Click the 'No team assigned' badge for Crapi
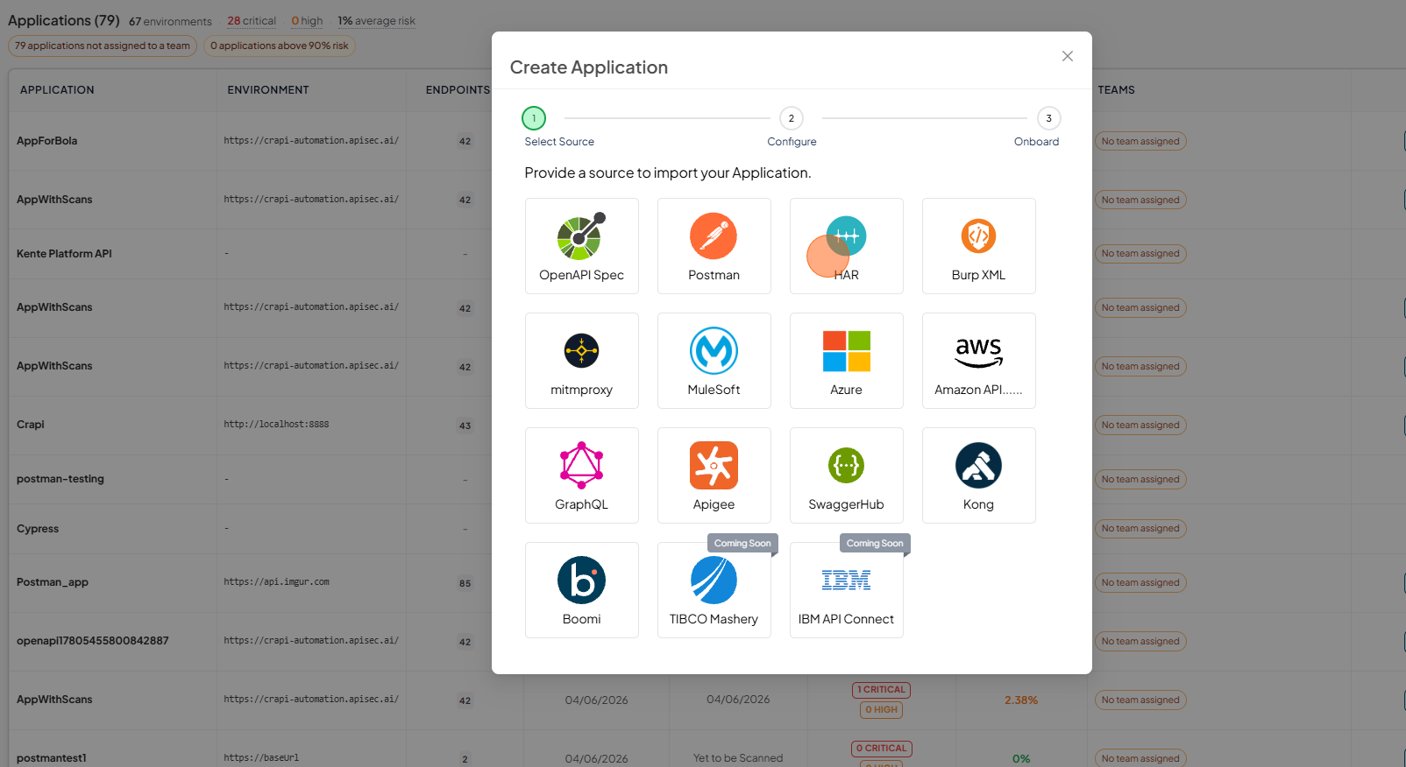Image resolution: width=1406 pixels, height=767 pixels. click(1140, 425)
